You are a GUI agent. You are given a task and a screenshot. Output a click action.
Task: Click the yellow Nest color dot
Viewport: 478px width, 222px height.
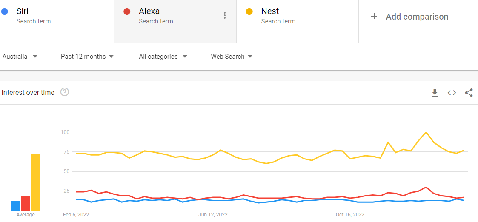point(249,11)
